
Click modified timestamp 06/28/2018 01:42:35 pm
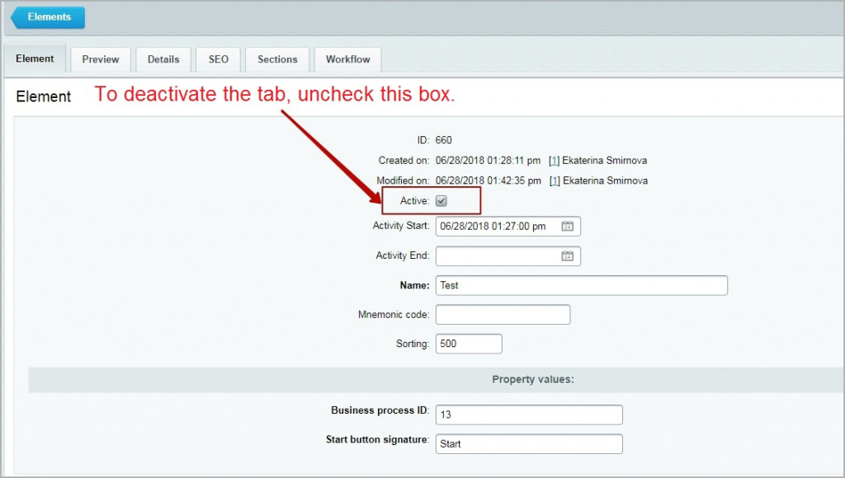pyautogui.click(x=489, y=180)
